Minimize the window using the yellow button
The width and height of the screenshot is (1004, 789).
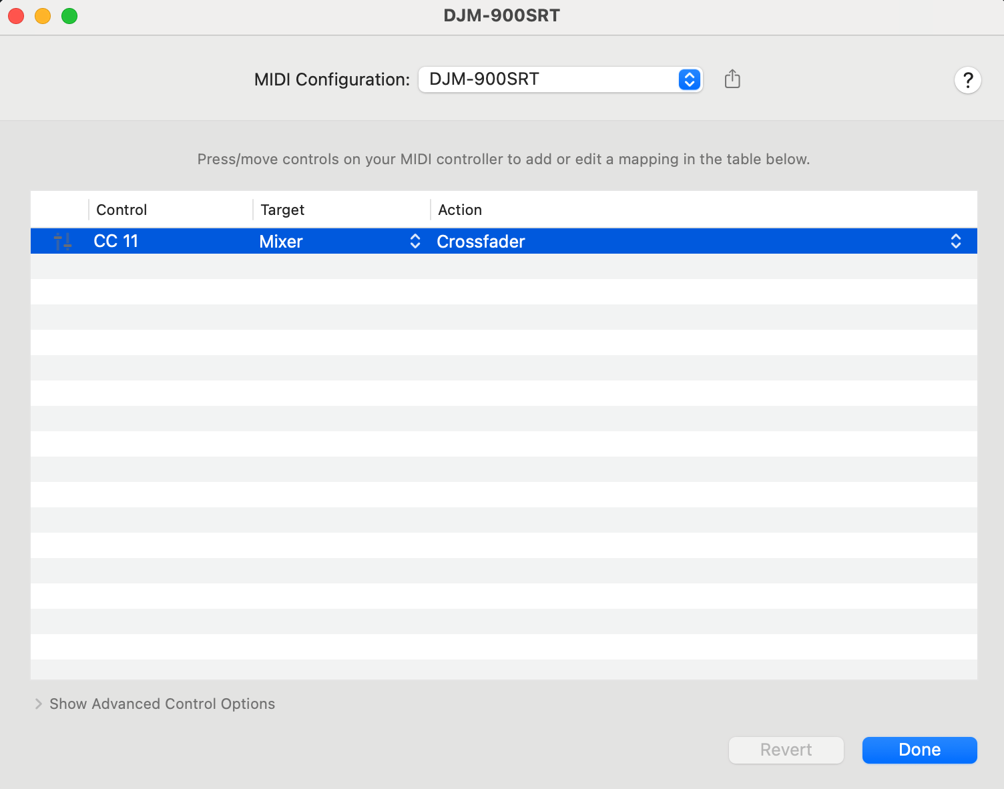click(x=43, y=16)
